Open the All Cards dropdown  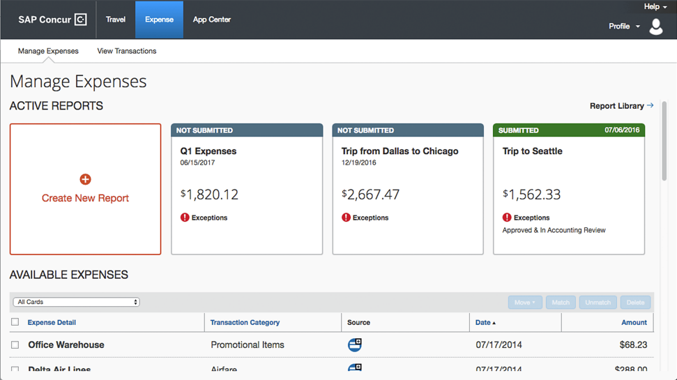point(77,302)
